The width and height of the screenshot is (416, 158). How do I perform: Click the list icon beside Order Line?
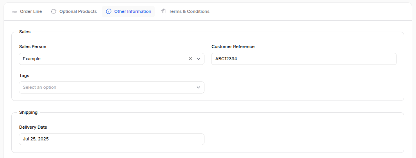coord(14,11)
